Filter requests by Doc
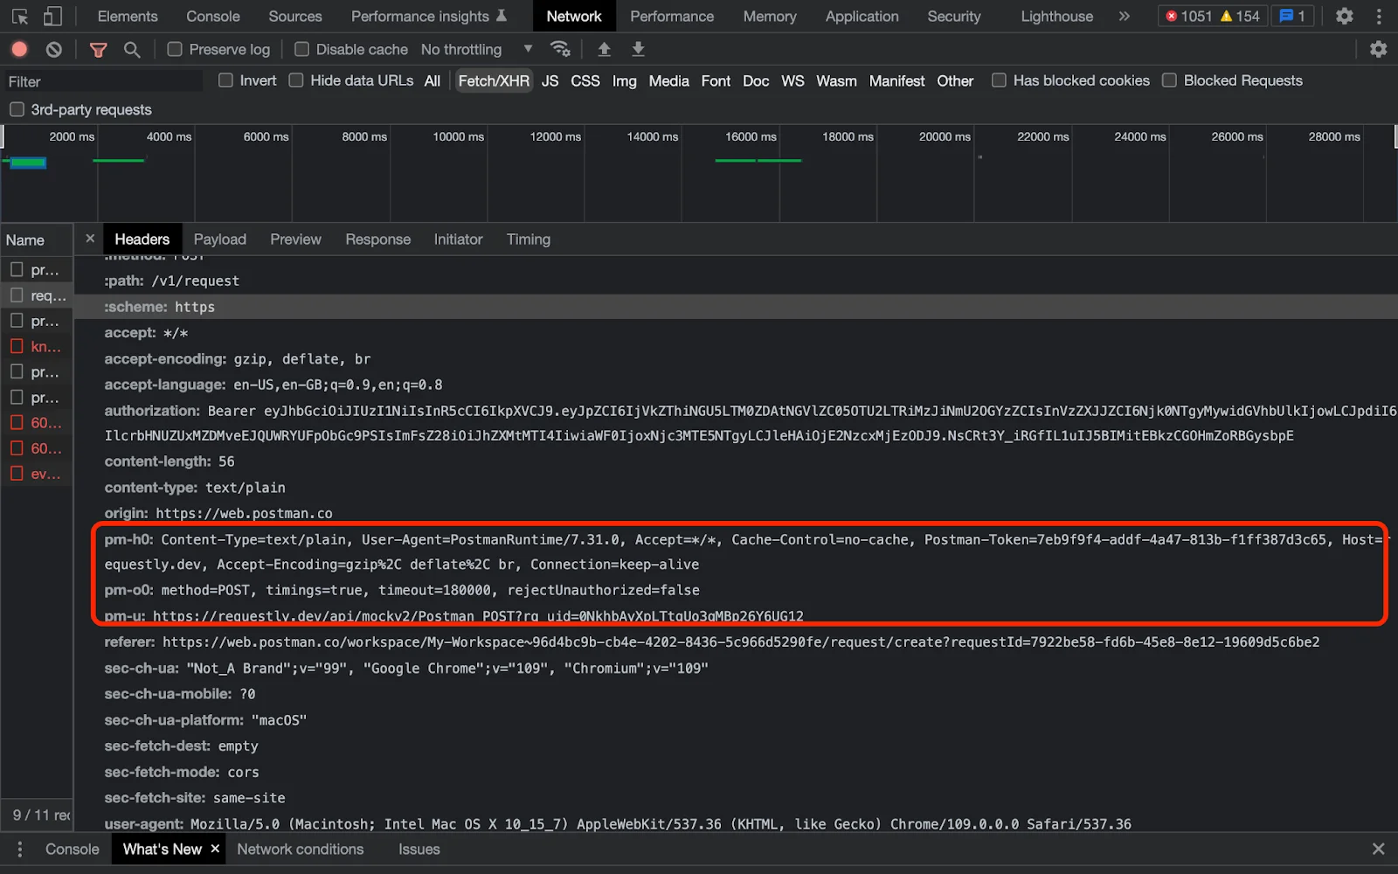The width and height of the screenshot is (1398, 874). pos(756,81)
